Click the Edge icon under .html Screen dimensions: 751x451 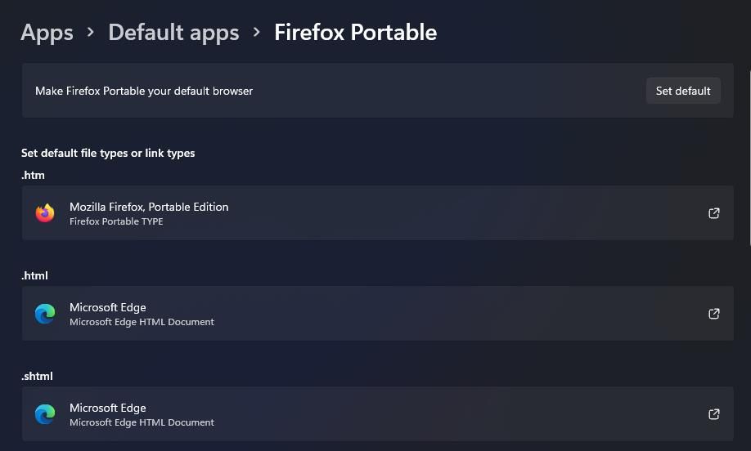[x=45, y=314]
